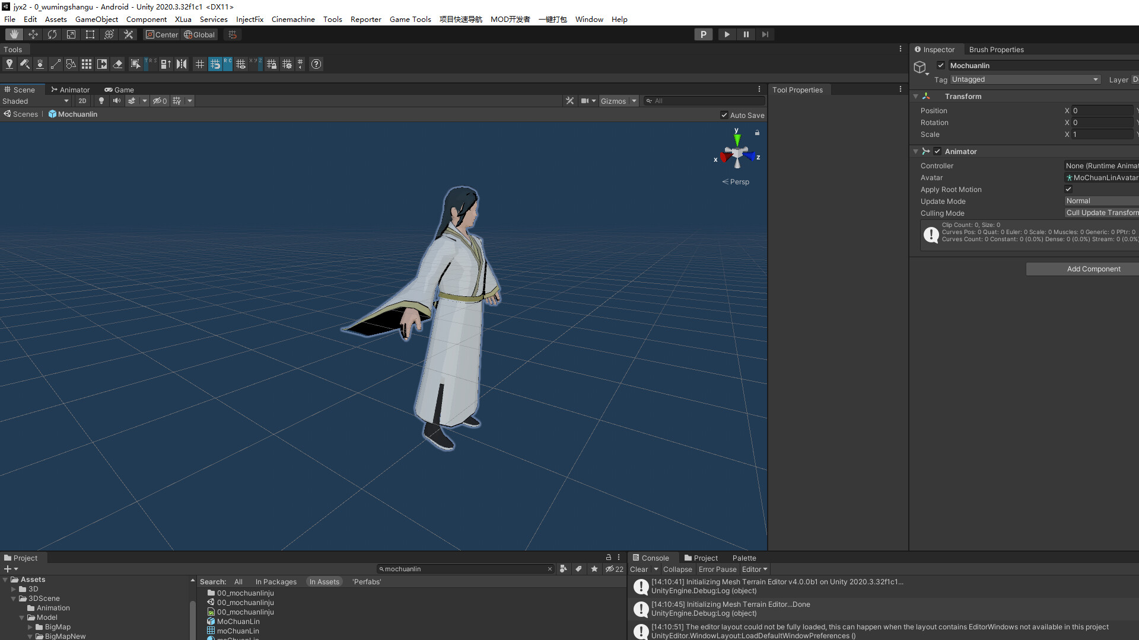Select the Rotate tool
The height and width of the screenshot is (640, 1139).
[52, 34]
